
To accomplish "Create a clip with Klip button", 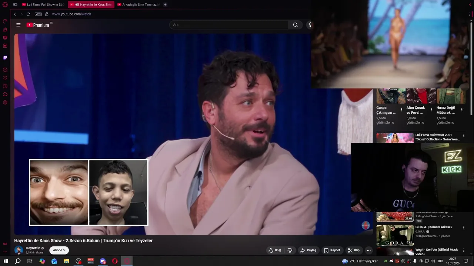I will (x=354, y=250).
